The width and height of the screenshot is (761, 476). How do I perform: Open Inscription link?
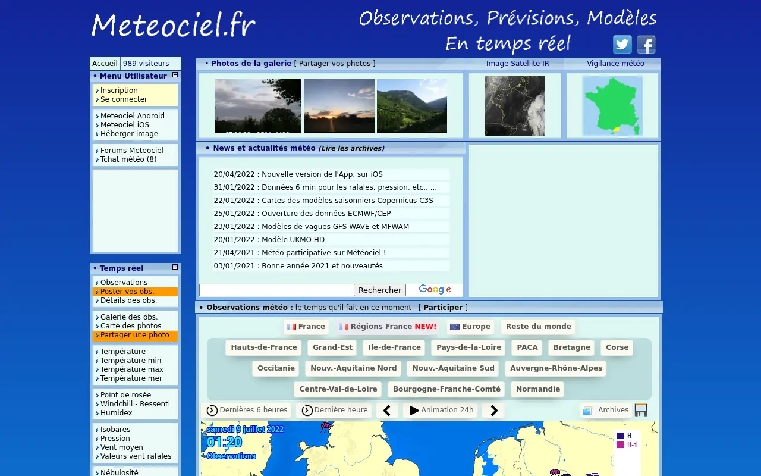(119, 90)
